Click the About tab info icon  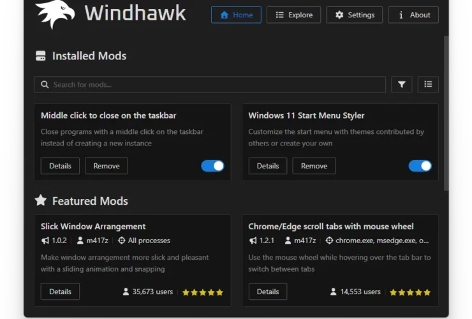tap(401, 15)
